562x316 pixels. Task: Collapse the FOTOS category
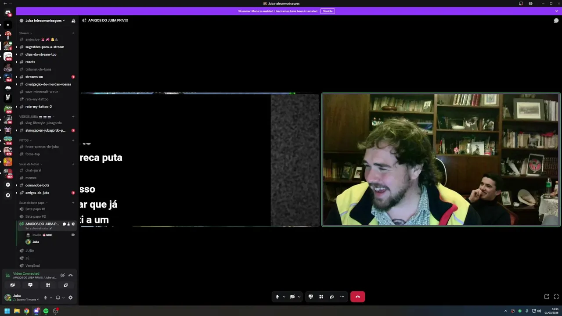coord(25,140)
